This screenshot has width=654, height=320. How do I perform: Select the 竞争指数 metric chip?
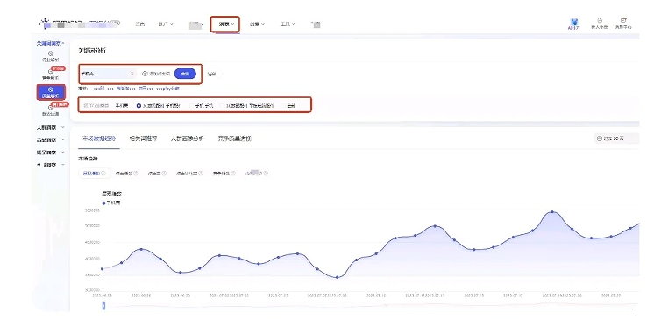[224, 173]
